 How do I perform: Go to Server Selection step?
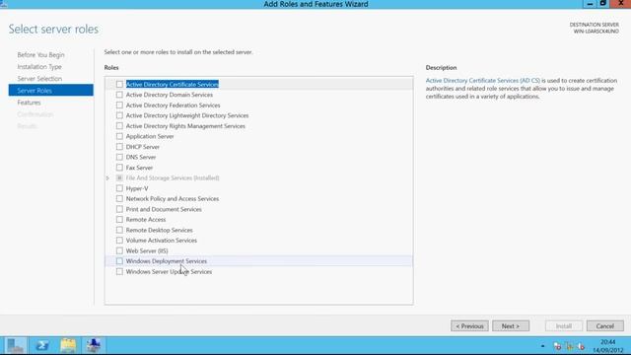coord(39,79)
